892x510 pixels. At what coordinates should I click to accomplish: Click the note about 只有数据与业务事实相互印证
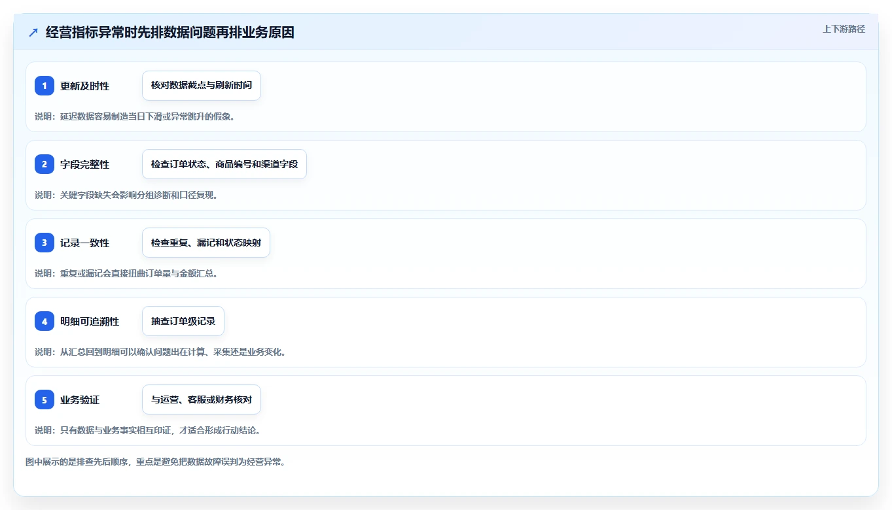[x=148, y=430]
